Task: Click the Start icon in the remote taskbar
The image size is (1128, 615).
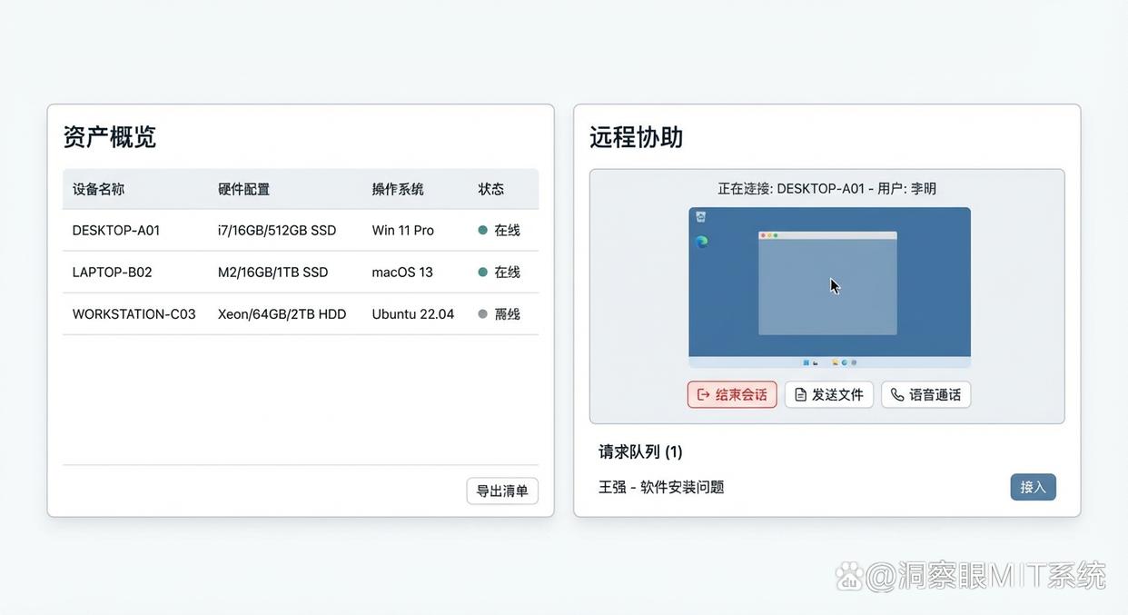Action: coord(806,362)
